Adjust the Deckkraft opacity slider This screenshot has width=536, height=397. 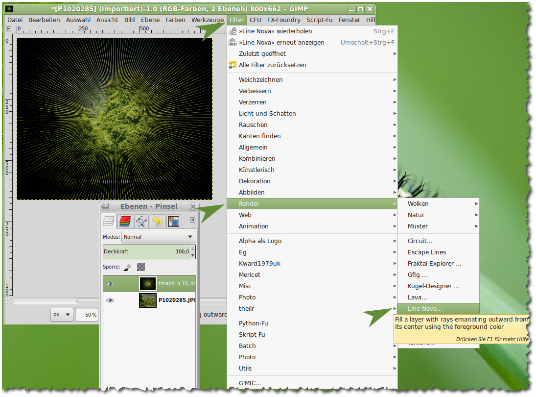[146, 251]
